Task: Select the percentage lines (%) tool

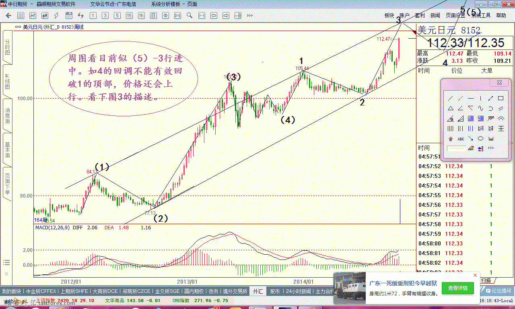Action: [481, 118]
